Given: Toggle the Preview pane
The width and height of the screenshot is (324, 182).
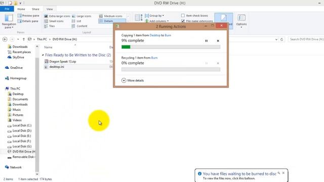Looking at the screenshot, I should (28, 16).
